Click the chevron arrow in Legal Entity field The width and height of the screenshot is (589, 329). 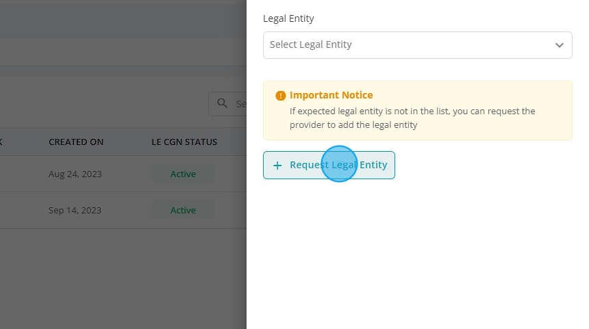(x=560, y=45)
